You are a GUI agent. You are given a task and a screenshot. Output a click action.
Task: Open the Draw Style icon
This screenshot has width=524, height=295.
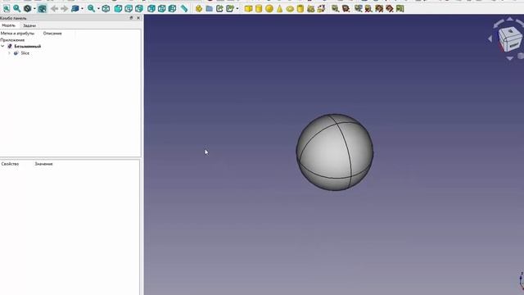click(x=27, y=9)
